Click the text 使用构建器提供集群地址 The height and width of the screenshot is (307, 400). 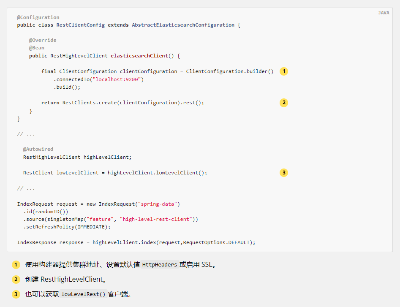(x=62, y=265)
